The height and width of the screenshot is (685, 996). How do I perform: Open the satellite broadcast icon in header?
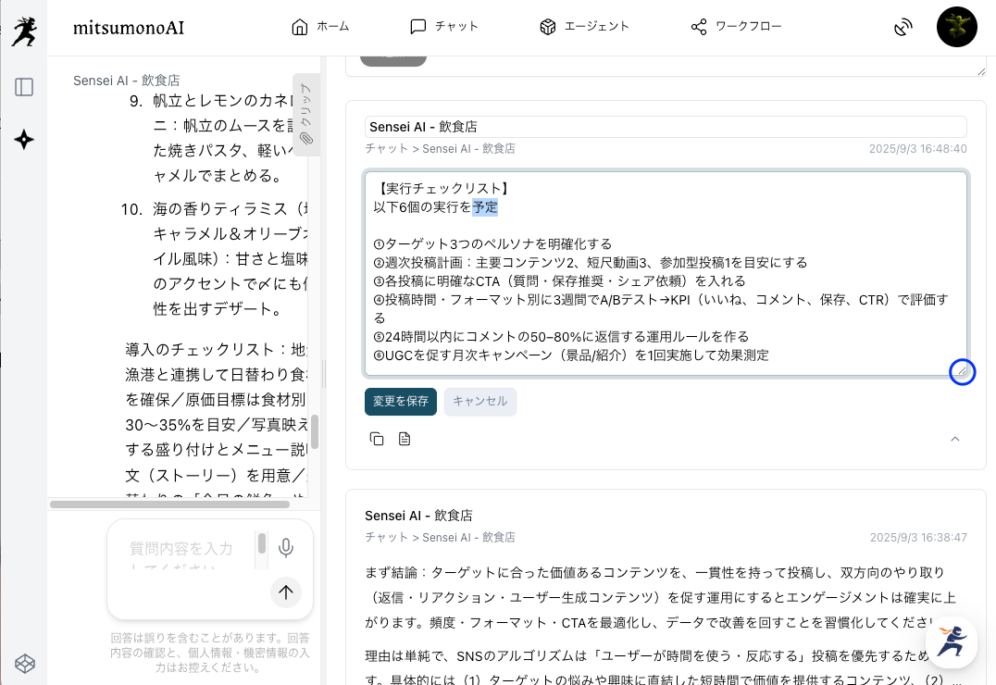[903, 28]
